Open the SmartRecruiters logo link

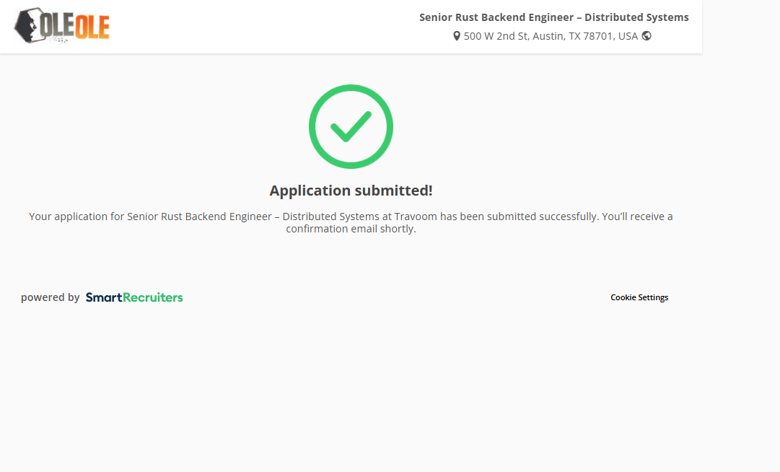coord(134,297)
